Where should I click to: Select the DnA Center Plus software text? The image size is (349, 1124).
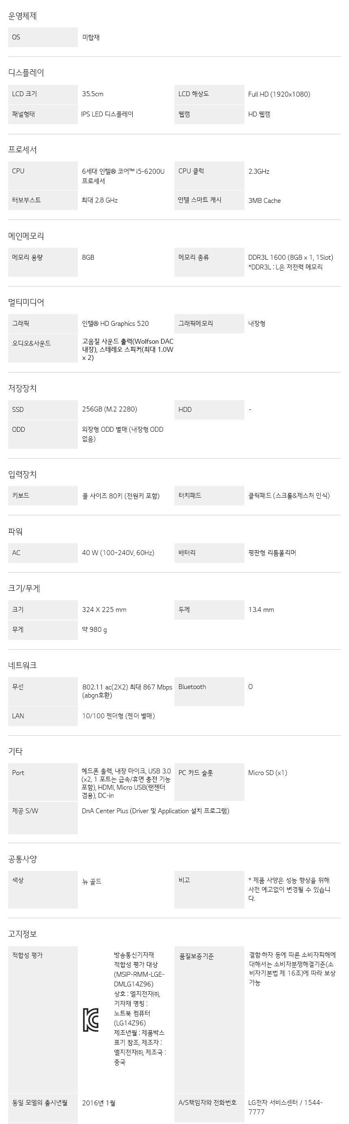click(x=155, y=811)
